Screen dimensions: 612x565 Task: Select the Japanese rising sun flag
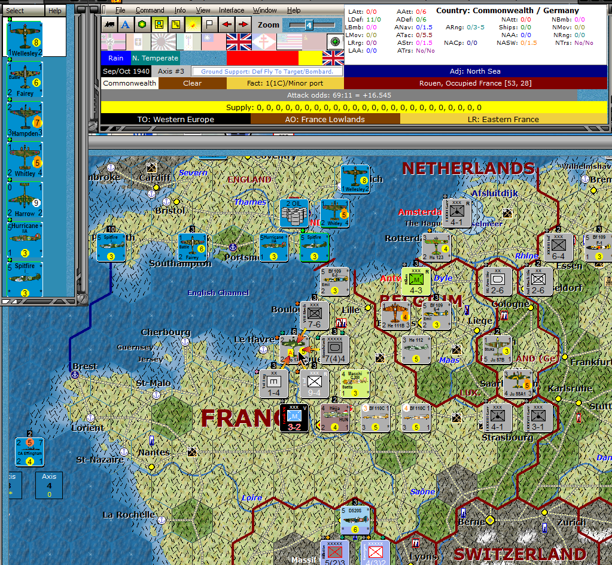[x=163, y=42]
